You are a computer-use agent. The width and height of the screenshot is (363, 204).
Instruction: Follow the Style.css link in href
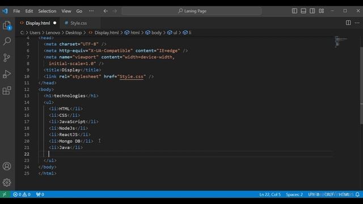click(x=131, y=76)
